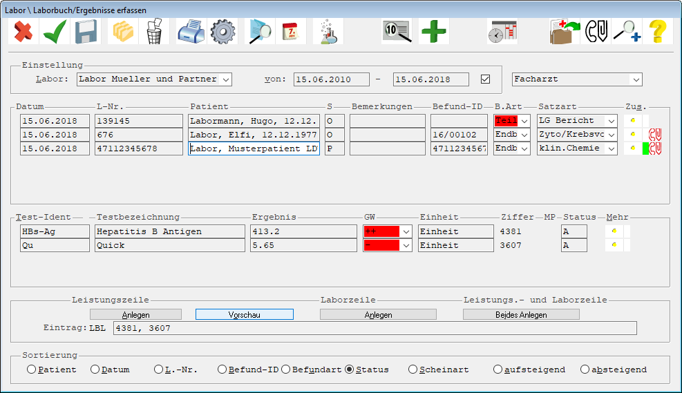Click the green checkmark confirm icon

[x=55, y=31]
